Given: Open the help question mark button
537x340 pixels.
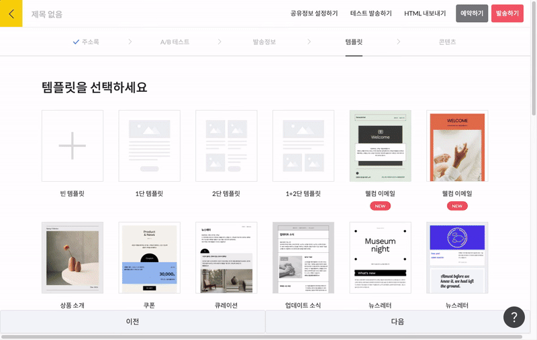Looking at the screenshot, I should coord(514,317).
